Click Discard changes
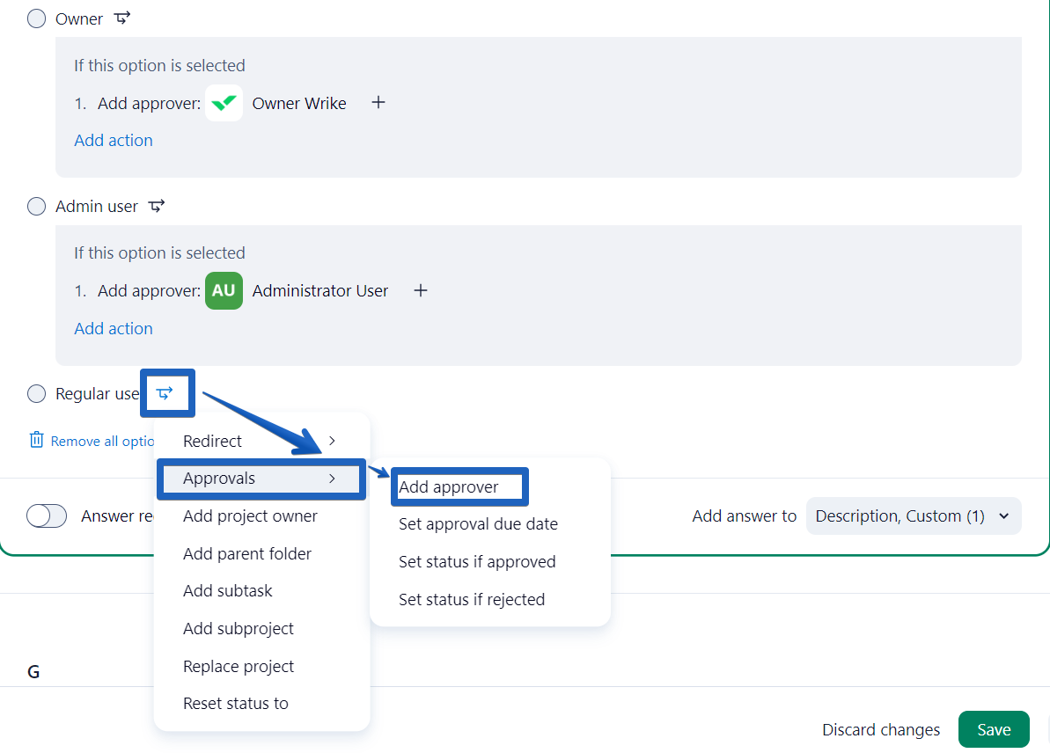This screenshot has height=753, width=1050. click(x=880, y=729)
